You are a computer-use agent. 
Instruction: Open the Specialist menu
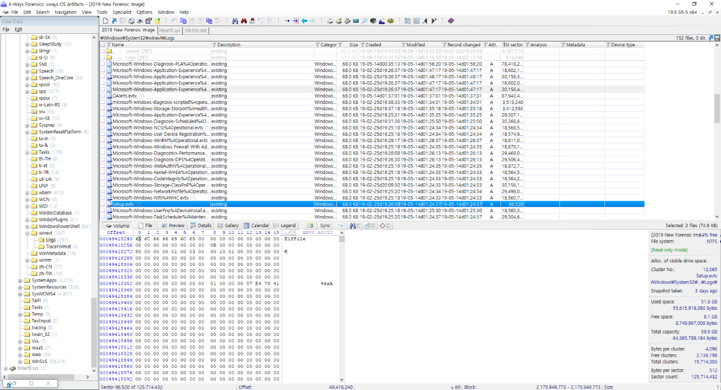click(x=121, y=12)
